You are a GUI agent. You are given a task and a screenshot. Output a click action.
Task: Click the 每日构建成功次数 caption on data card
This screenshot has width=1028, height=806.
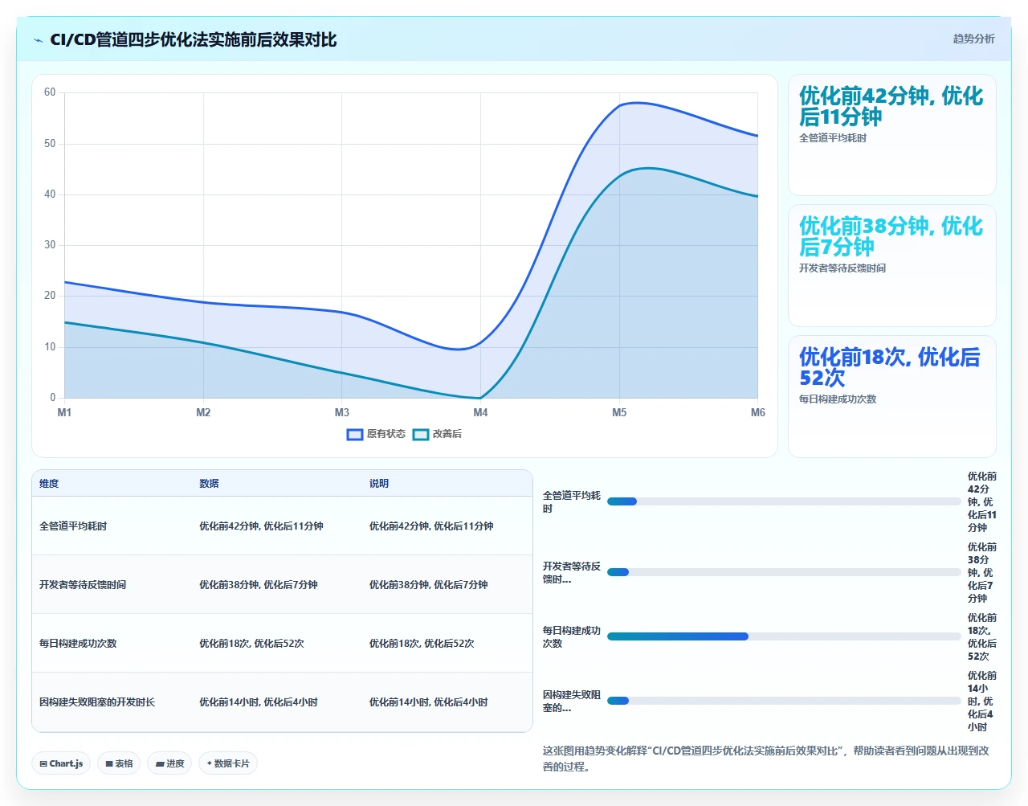tap(838, 399)
